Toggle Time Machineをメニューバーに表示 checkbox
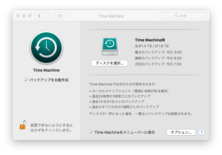Viewport: 222px width, 155px height. 91,132
